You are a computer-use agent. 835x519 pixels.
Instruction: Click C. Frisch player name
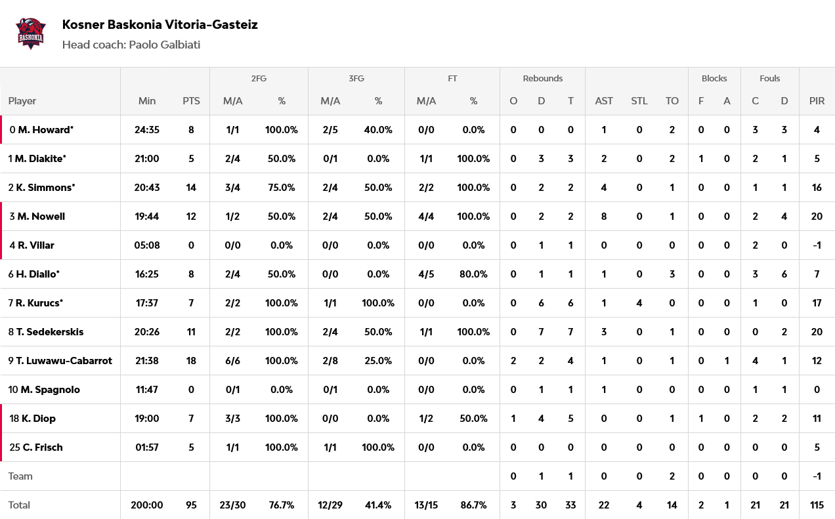click(43, 447)
